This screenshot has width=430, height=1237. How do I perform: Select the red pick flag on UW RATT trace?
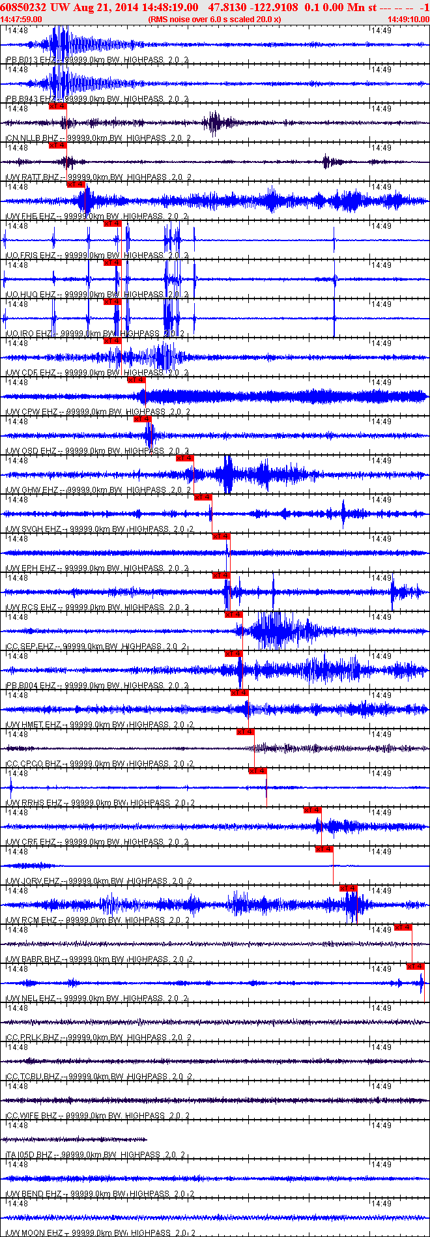point(58,145)
